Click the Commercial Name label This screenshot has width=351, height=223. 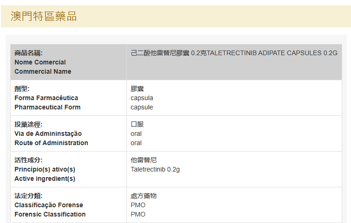pos(43,71)
